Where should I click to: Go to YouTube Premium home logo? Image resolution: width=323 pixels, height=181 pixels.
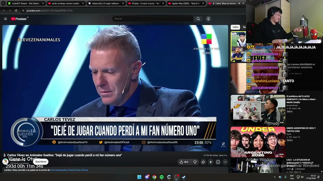[19, 19]
